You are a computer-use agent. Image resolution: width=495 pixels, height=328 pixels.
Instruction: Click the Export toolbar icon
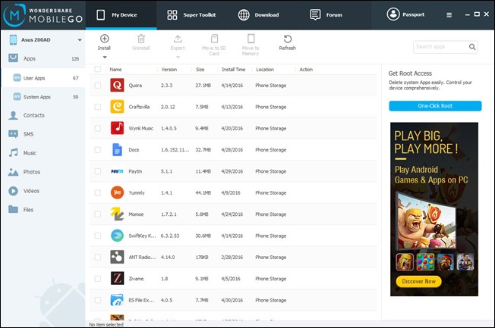click(178, 39)
